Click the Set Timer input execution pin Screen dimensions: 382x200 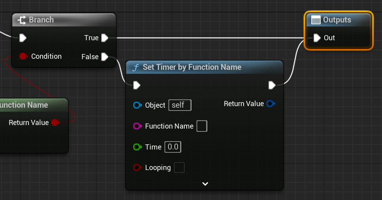coord(137,85)
